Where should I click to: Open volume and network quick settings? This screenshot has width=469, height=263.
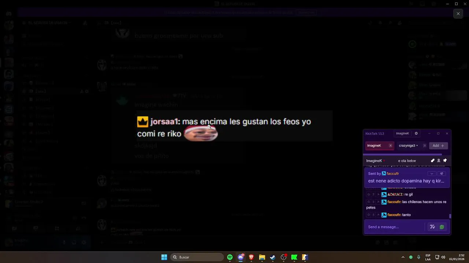click(440, 257)
